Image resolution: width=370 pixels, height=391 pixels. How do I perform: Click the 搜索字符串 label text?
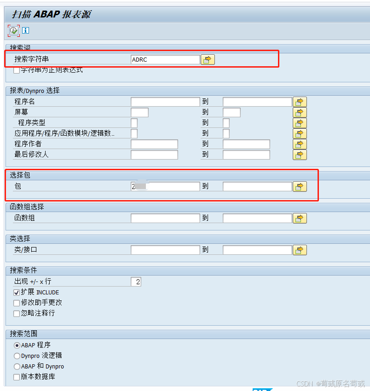tap(31, 59)
